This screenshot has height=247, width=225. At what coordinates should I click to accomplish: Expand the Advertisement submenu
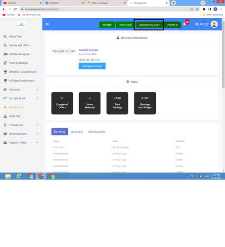click(37, 134)
